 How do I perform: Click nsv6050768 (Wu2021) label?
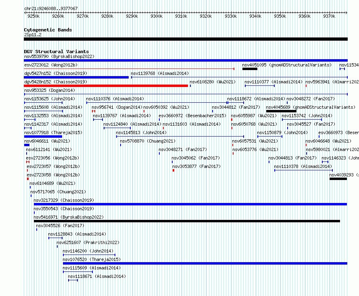254,124
